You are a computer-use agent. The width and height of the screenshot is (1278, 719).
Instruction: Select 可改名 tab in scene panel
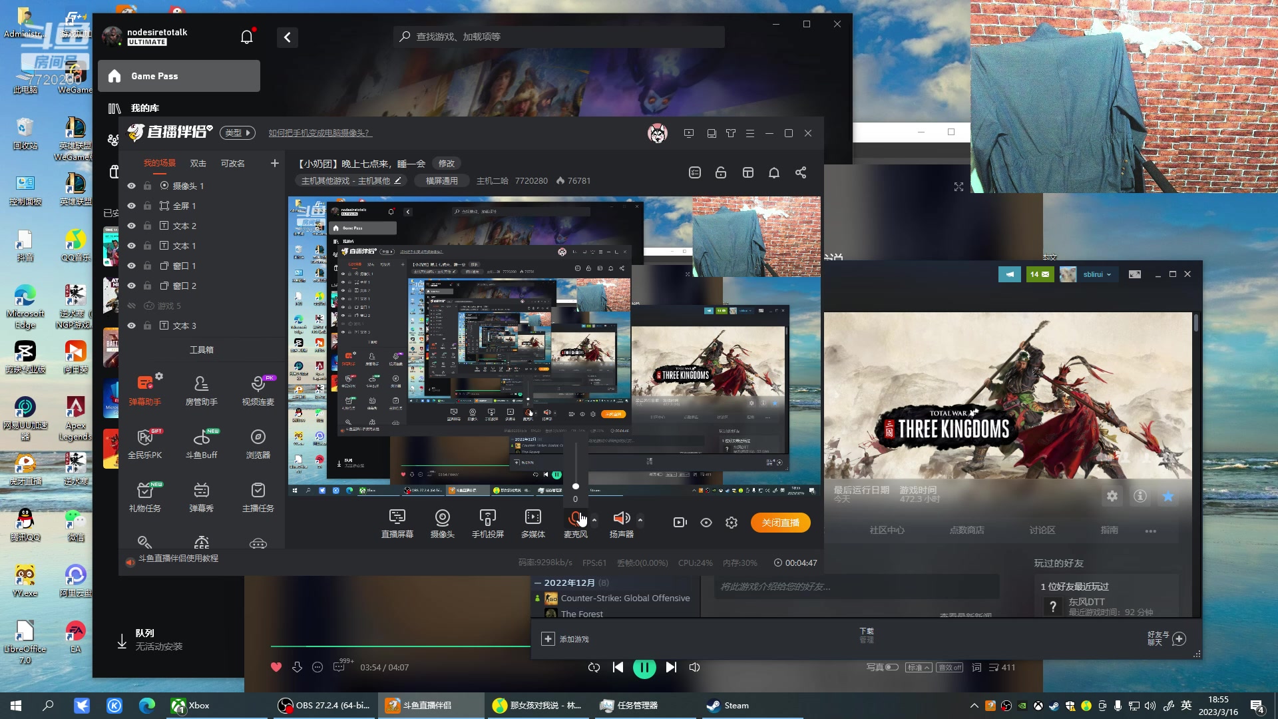[230, 163]
